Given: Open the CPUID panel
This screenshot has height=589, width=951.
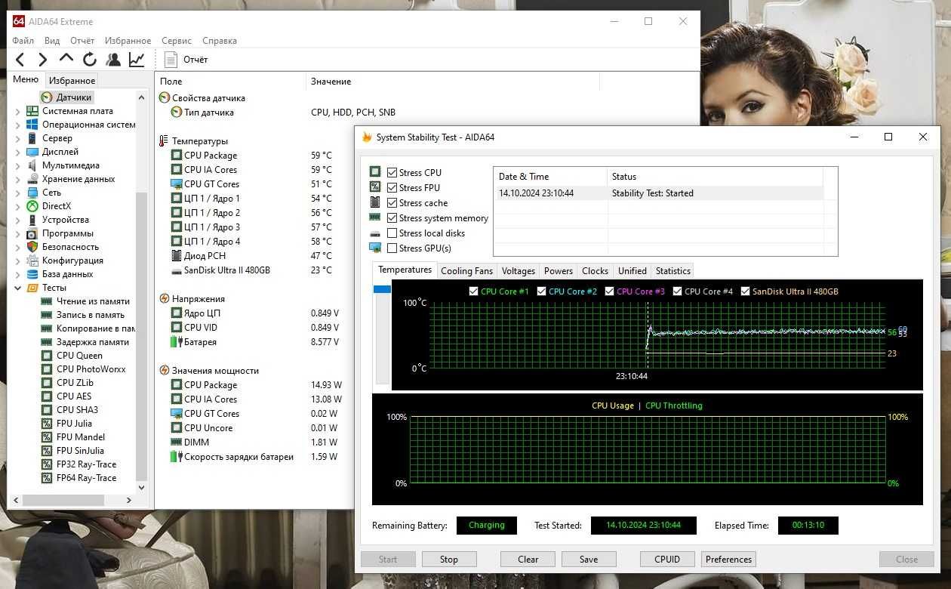Looking at the screenshot, I should pos(667,560).
